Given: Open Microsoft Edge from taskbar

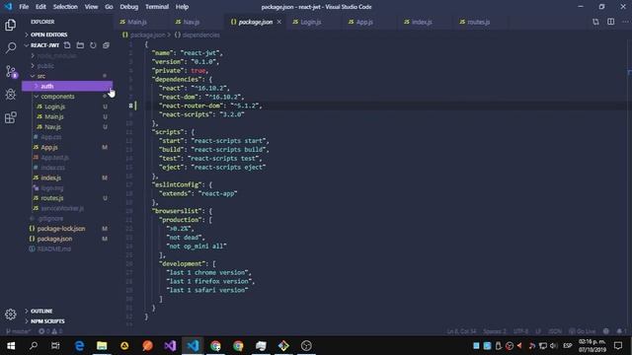Looking at the screenshot, I should (79, 346).
